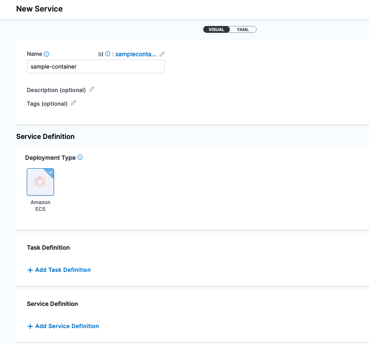This screenshot has width=369, height=343.
Task: Click plus icon beside Add Task Definition
Action: 30,270
